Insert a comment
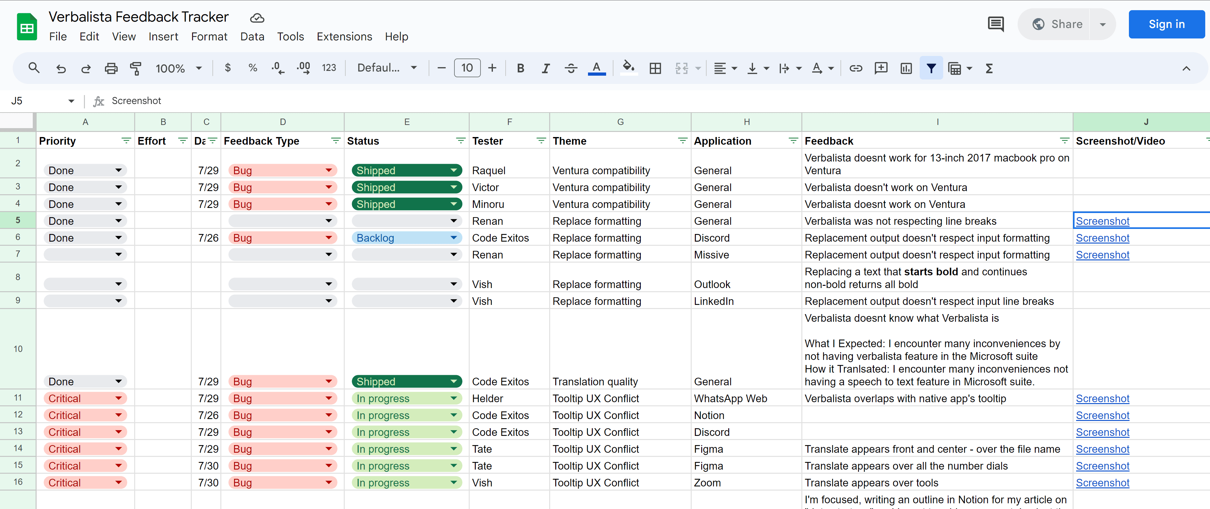1210x509 pixels. [x=881, y=68]
